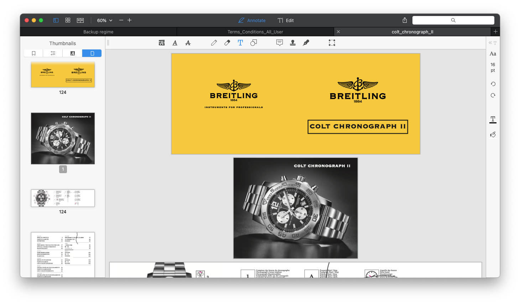The image size is (520, 304).
Task: Open the Backup regime document tab
Action: tap(98, 32)
